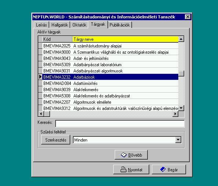This screenshot has width=218, height=186.
Task: Select row BMEVIMA9000
Action: click(x=108, y=52)
